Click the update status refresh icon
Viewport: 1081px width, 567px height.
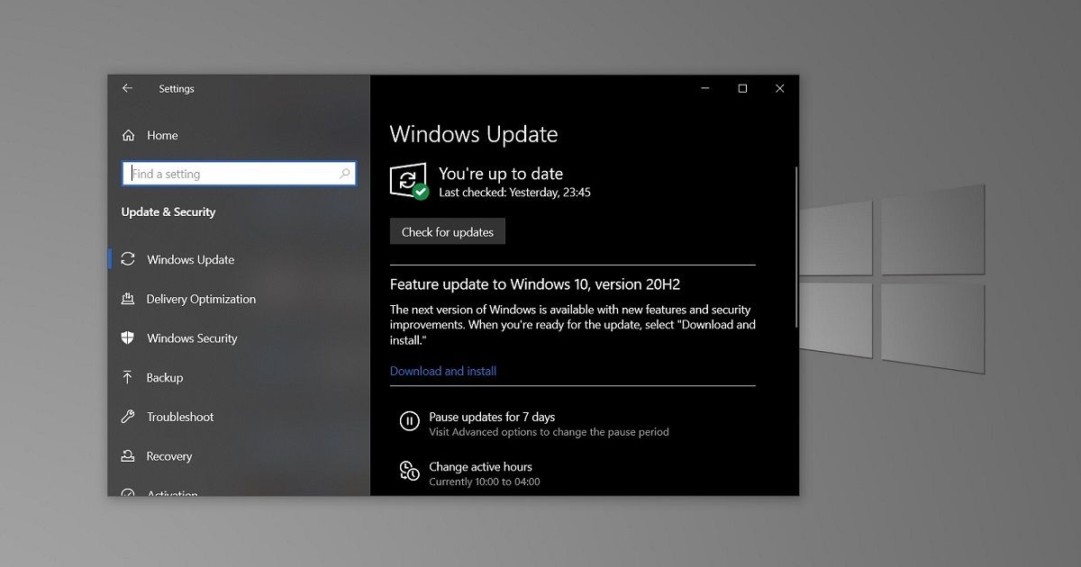pyautogui.click(x=409, y=181)
